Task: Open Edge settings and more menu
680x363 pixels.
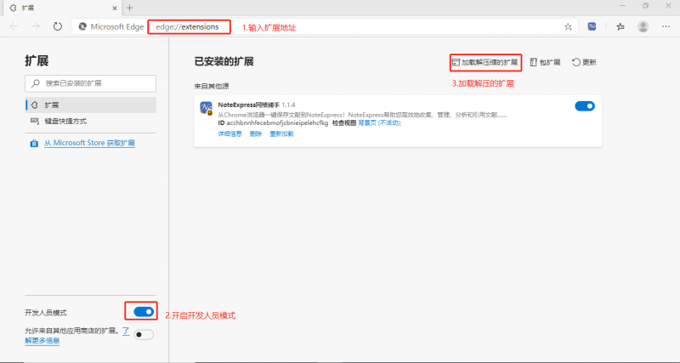Action: coord(666,26)
